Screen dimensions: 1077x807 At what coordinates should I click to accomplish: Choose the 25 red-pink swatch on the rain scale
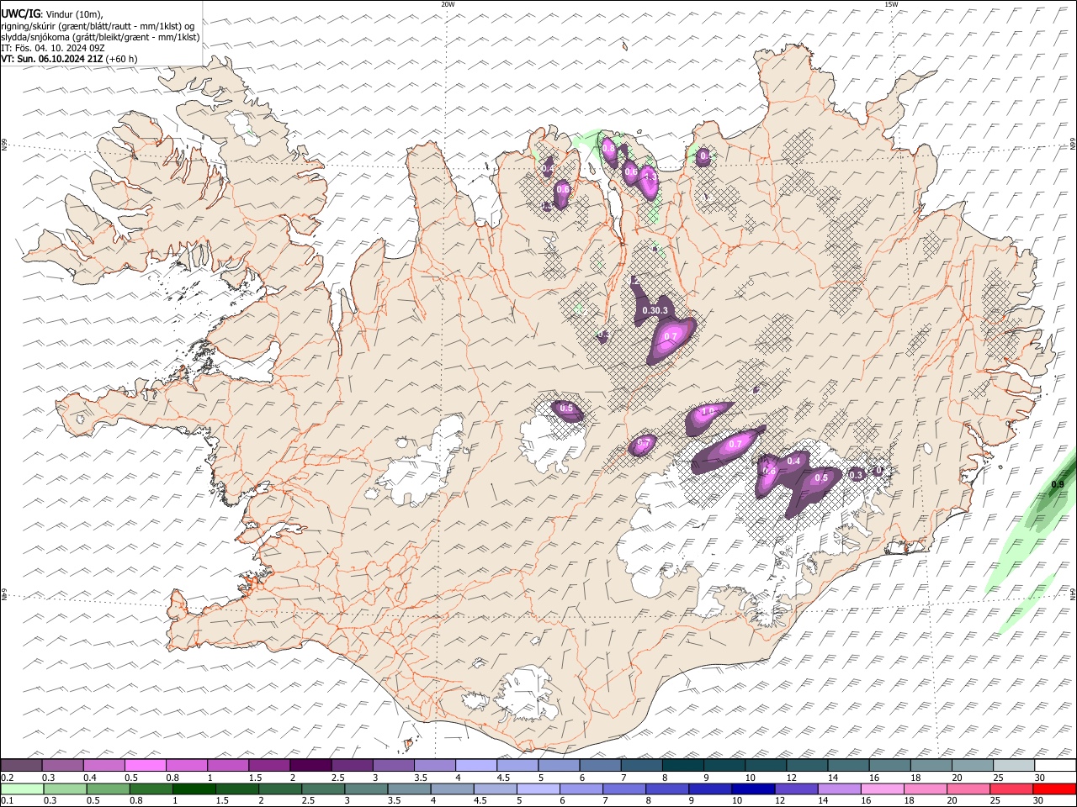pyautogui.click(x=1011, y=789)
